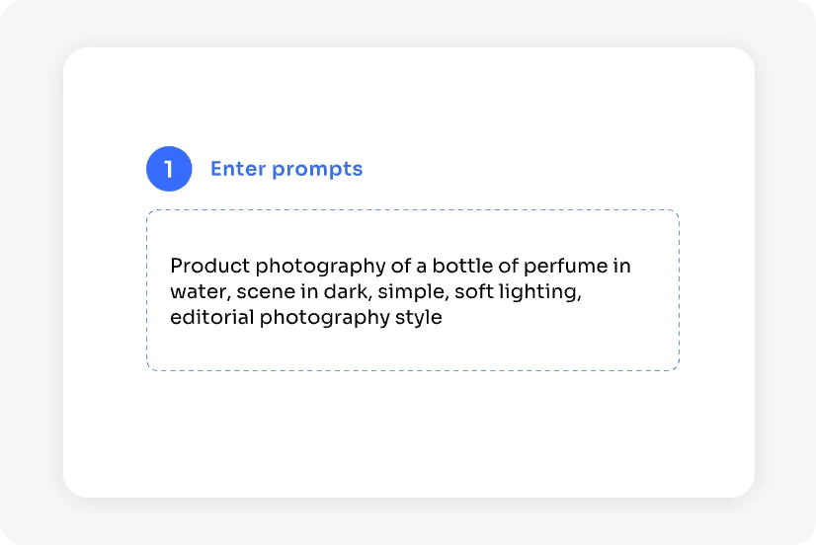Click the blue step 1 circle badge
The width and height of the screenshot is (816, 545).
pos(169,169)
